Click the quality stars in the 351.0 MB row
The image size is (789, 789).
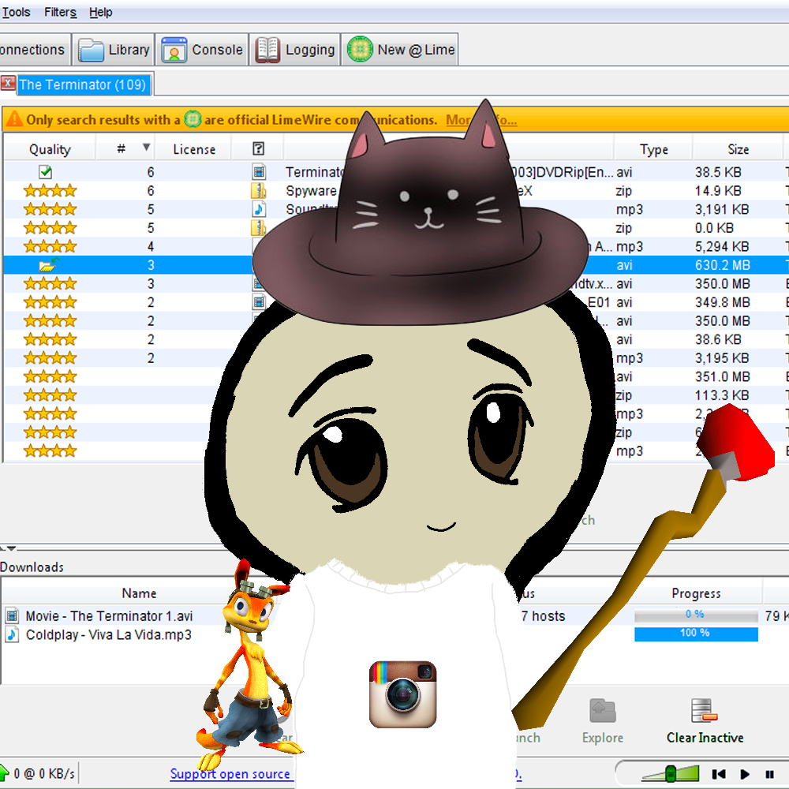point(50,377)
